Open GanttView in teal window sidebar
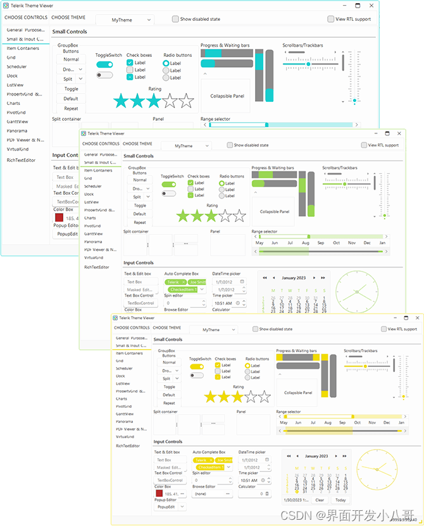 tap(17, 121)
